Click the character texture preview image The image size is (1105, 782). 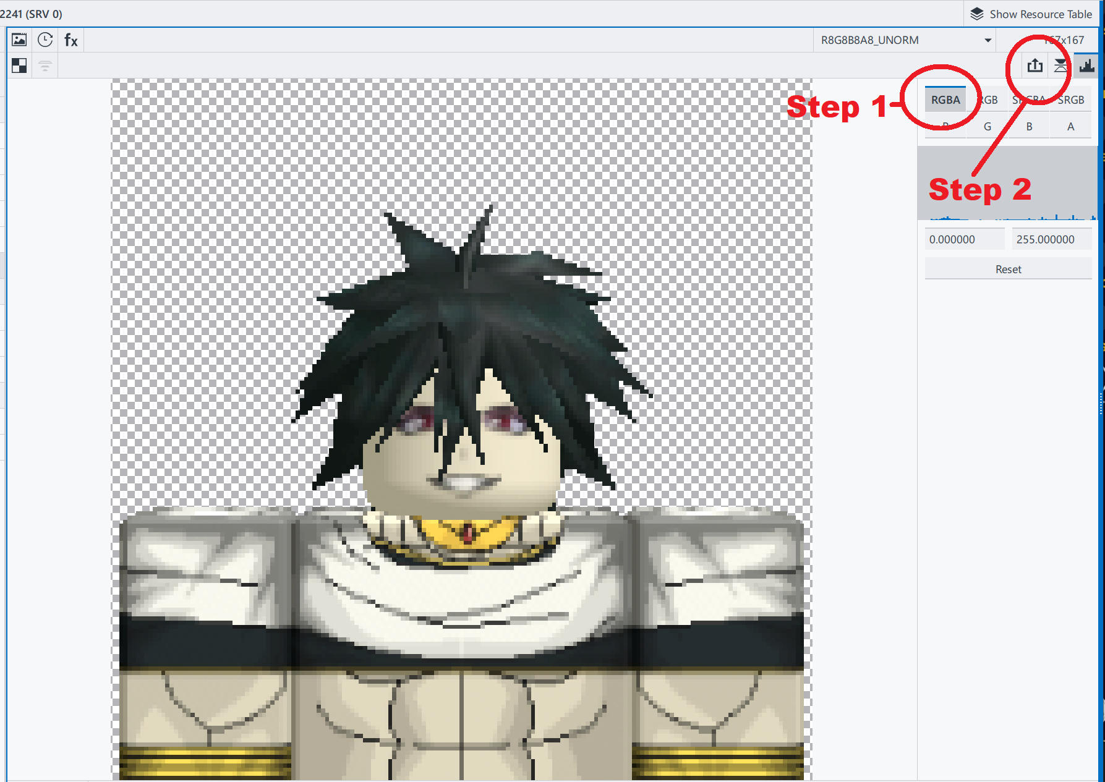(461, 429)
